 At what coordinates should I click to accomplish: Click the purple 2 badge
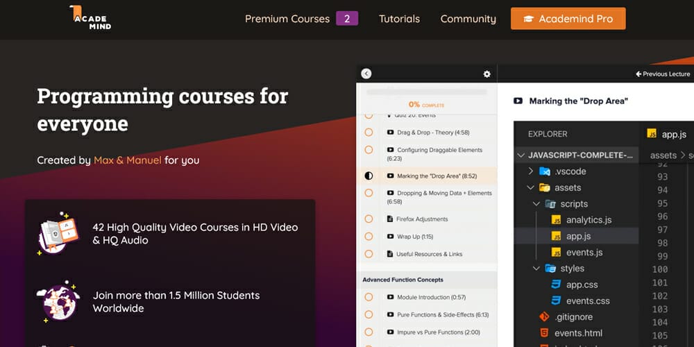[x=347, y=19]
